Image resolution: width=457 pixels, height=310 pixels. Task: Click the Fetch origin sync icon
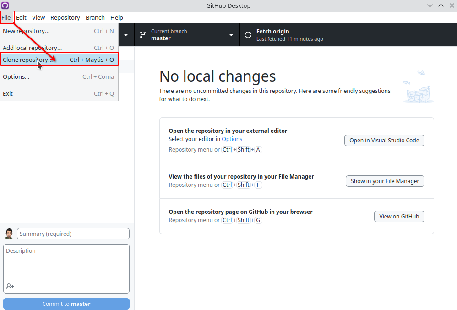(x=248, y=34)
